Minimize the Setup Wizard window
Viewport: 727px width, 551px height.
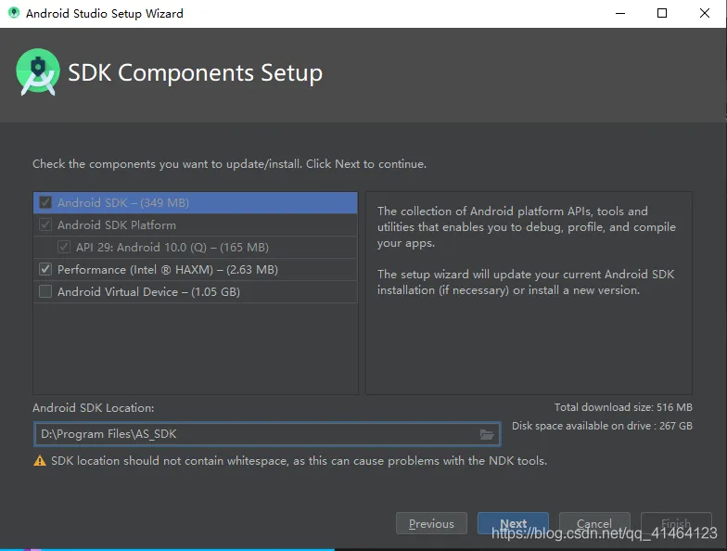tap(619, 14)
